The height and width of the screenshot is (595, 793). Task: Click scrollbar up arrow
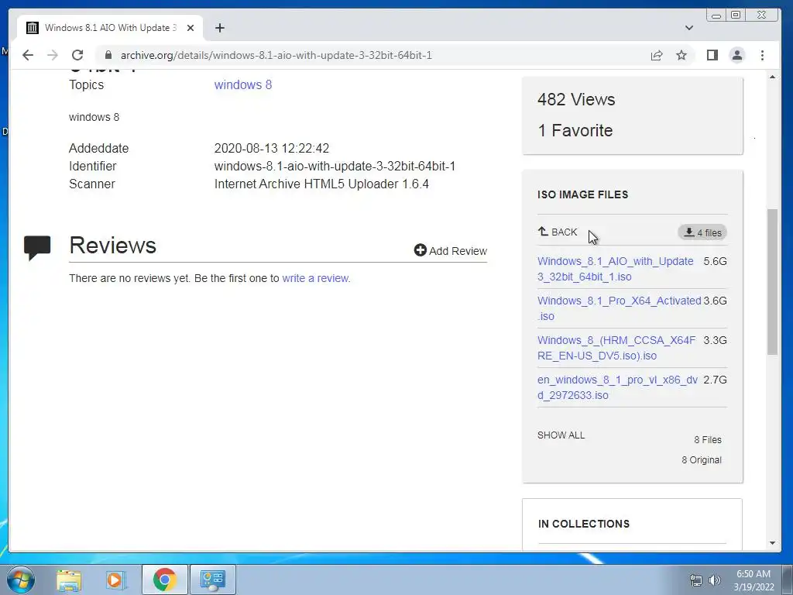(772, 77)
